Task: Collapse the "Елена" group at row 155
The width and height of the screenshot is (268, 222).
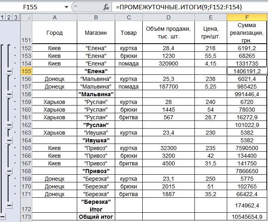Action: click(x=9, y=71)
